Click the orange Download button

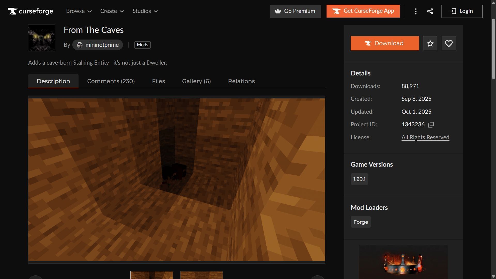click(385, 43)
